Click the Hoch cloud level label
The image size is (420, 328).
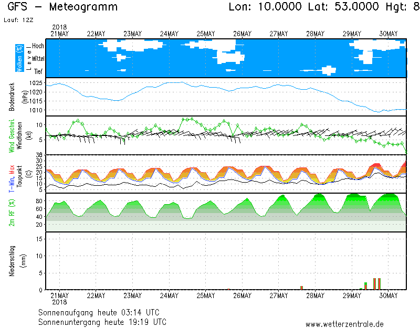point(38,46)
